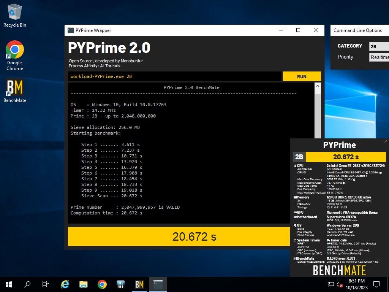The width and height of the screenshot is (389, 292).
Task: Close the PYPrime BenchMate result overlay
Action: pyautogui.click(x=386, y=141)
